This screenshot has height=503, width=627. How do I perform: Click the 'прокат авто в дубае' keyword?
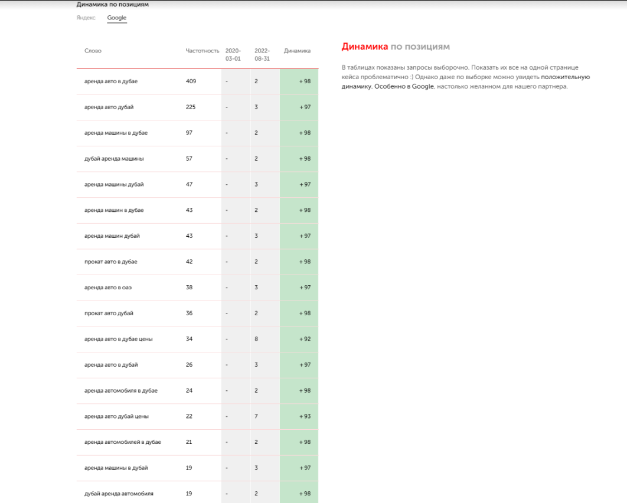click(111, 262)
